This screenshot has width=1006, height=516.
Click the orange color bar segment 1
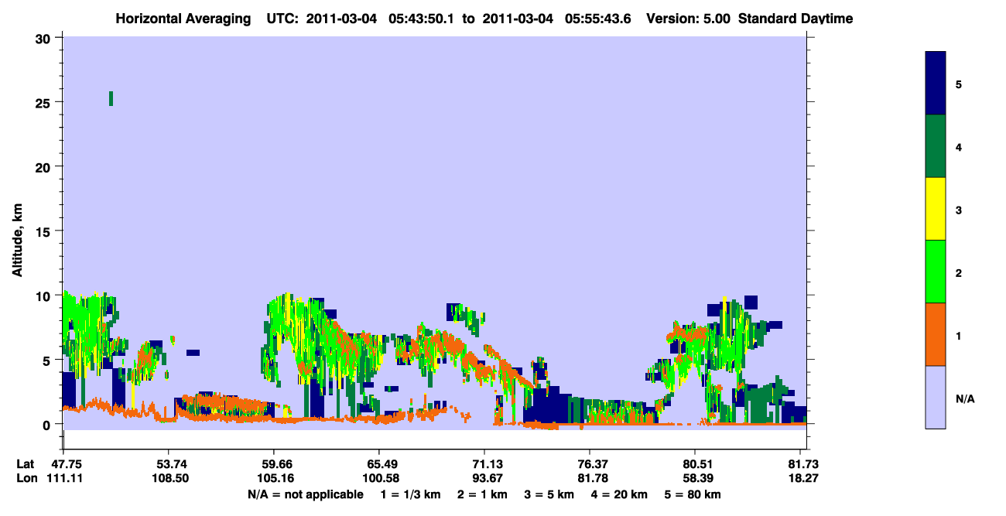[x=936, y=334]
